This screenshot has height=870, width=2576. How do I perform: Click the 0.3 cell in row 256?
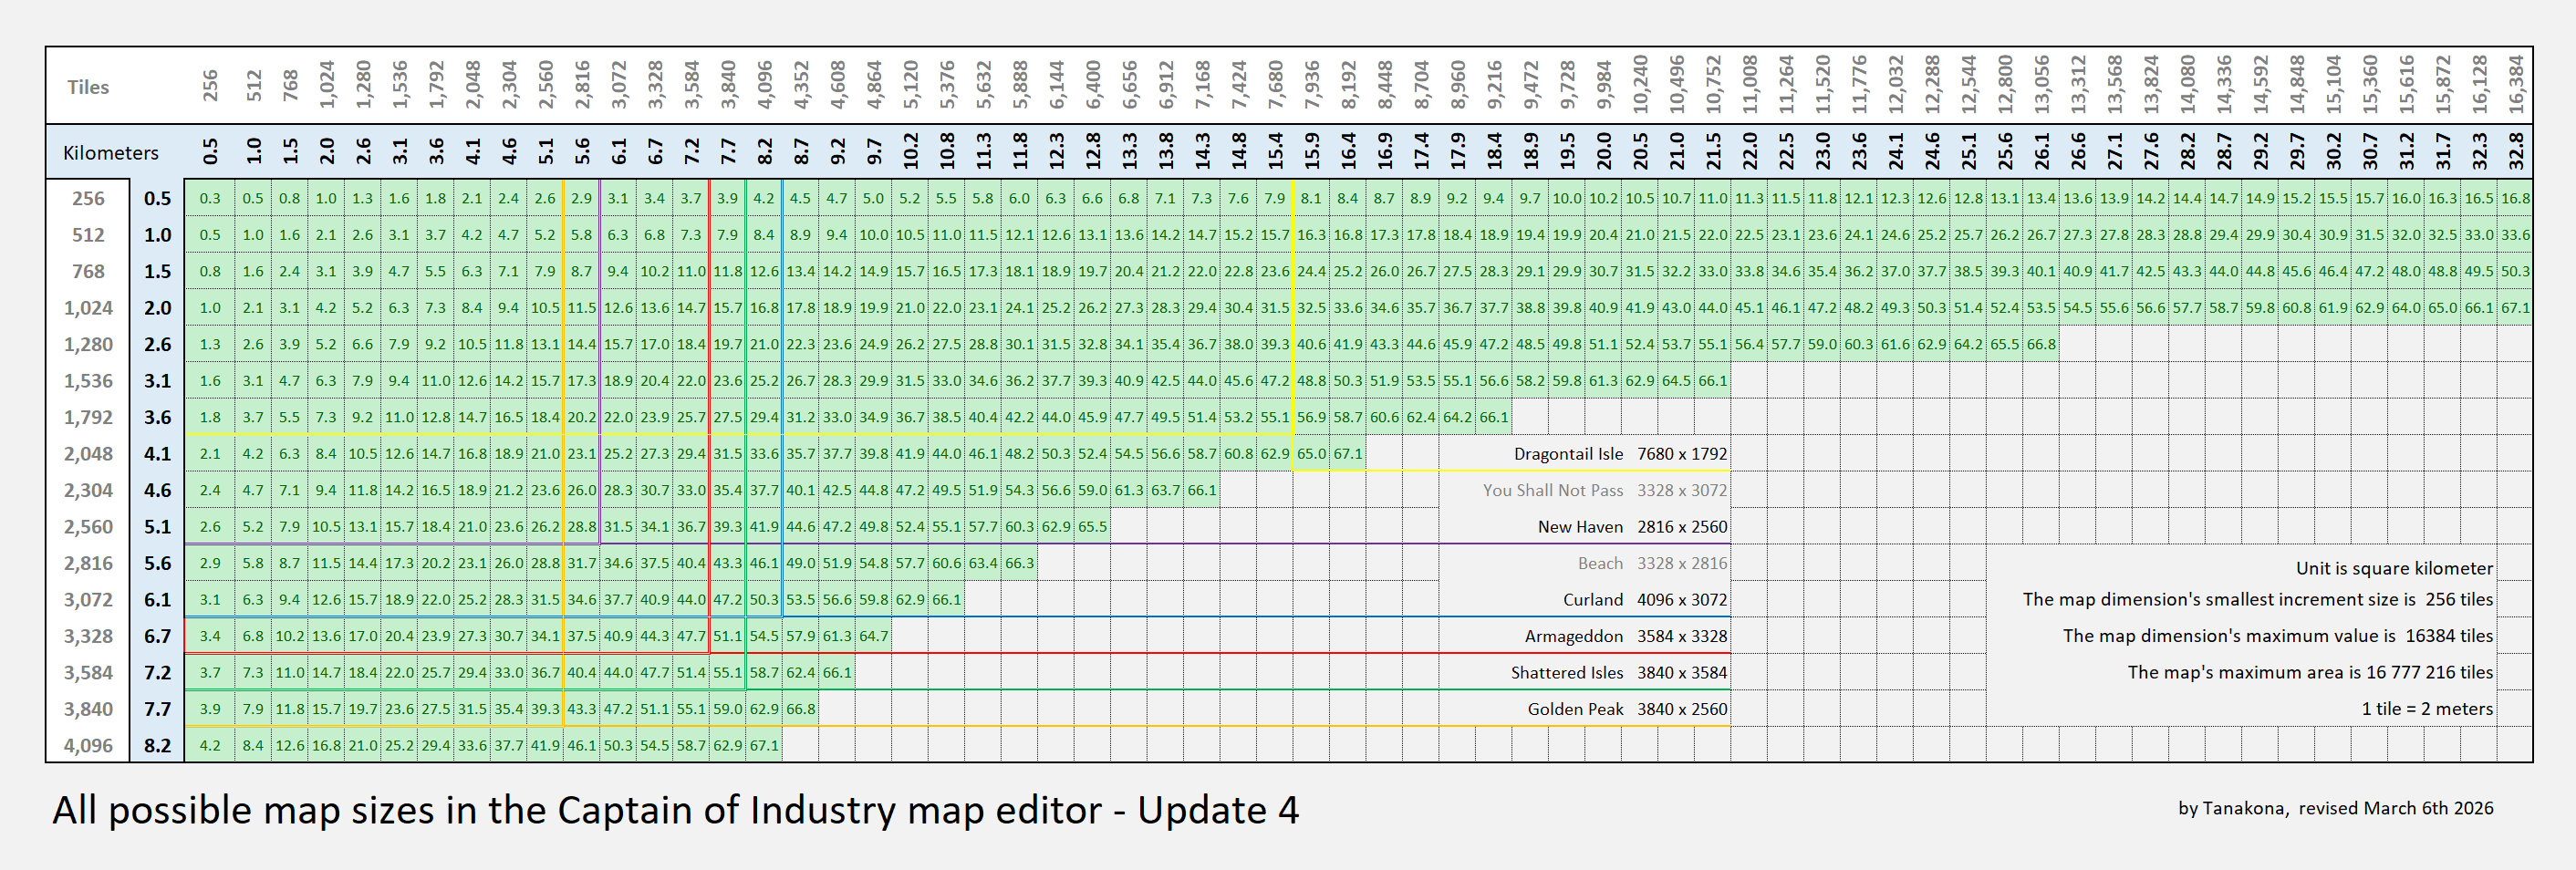pyautogui.click(x=210, y=198)
